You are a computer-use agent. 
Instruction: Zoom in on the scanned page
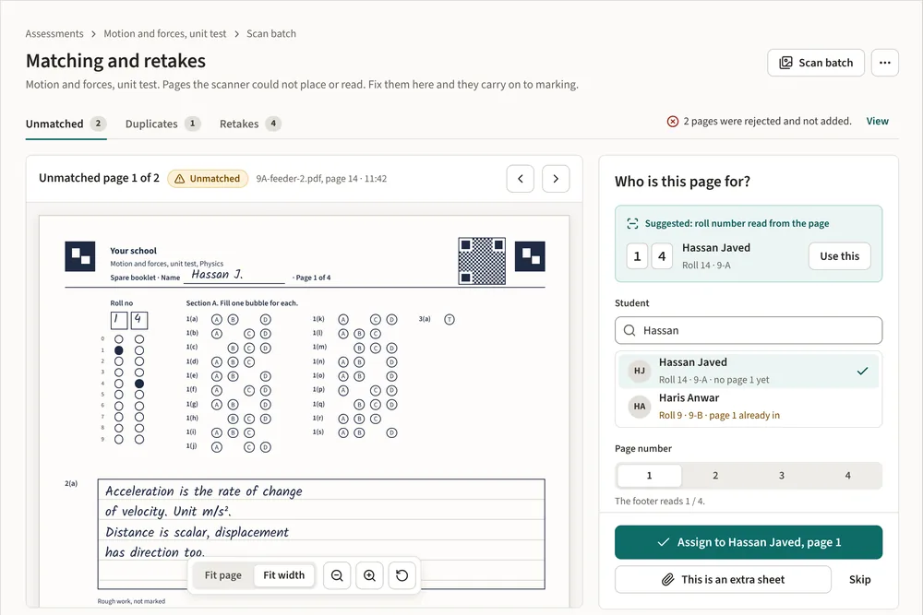(370, 575)
